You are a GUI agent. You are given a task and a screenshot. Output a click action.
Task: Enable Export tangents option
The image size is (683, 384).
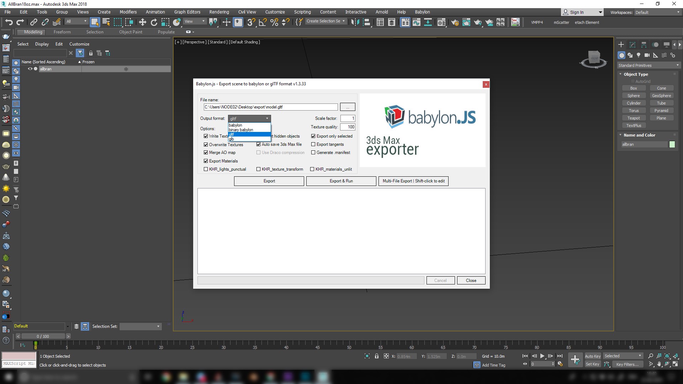point(313,144)
